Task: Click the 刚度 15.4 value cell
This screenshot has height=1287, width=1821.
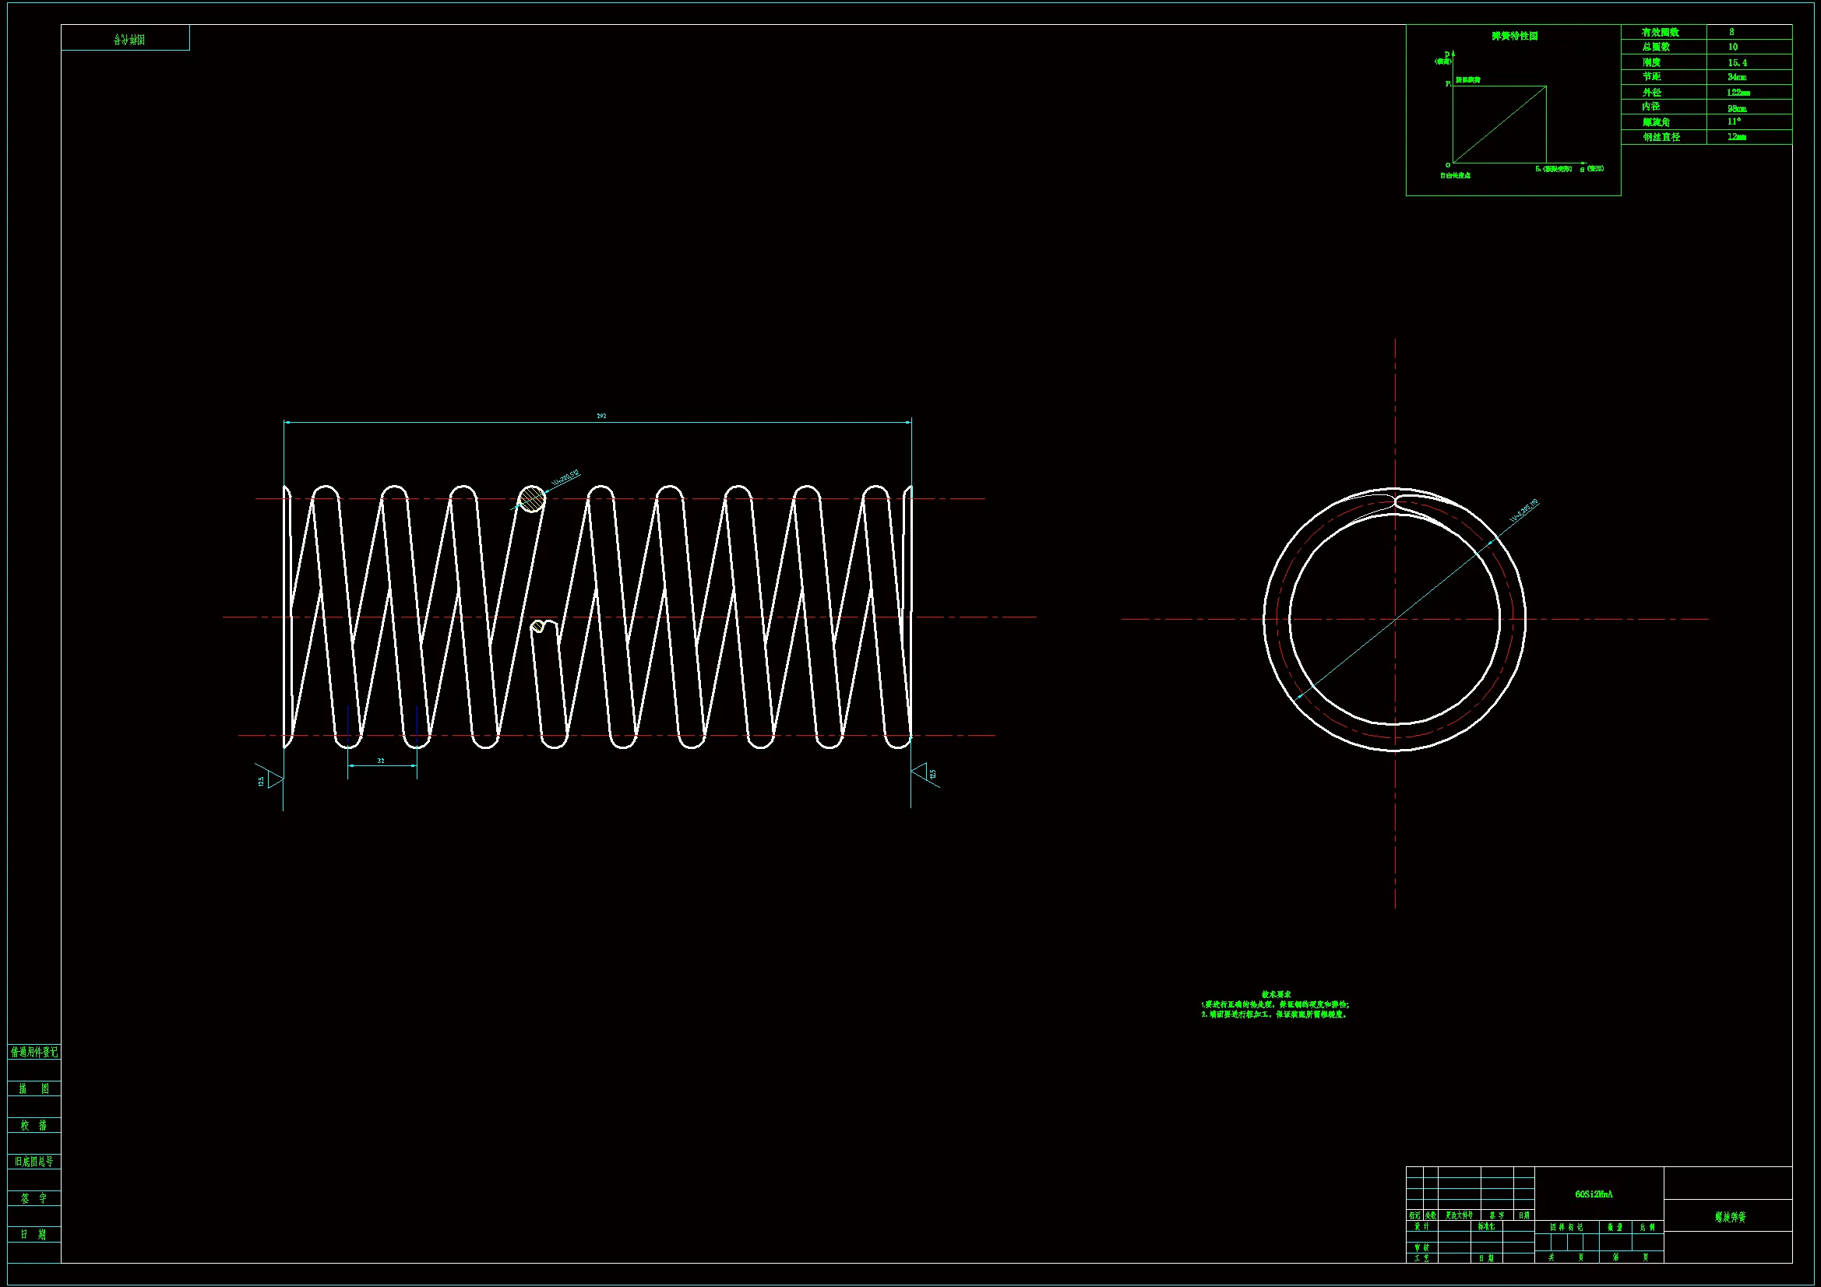Action: 1737,62
